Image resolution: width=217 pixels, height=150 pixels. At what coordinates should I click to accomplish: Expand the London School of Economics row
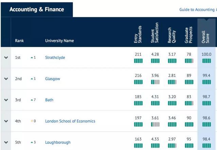tap(6, 121)
